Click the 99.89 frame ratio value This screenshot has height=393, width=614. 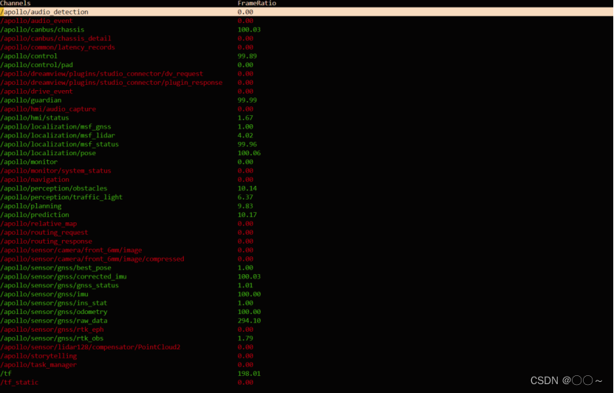coord(247,56)
